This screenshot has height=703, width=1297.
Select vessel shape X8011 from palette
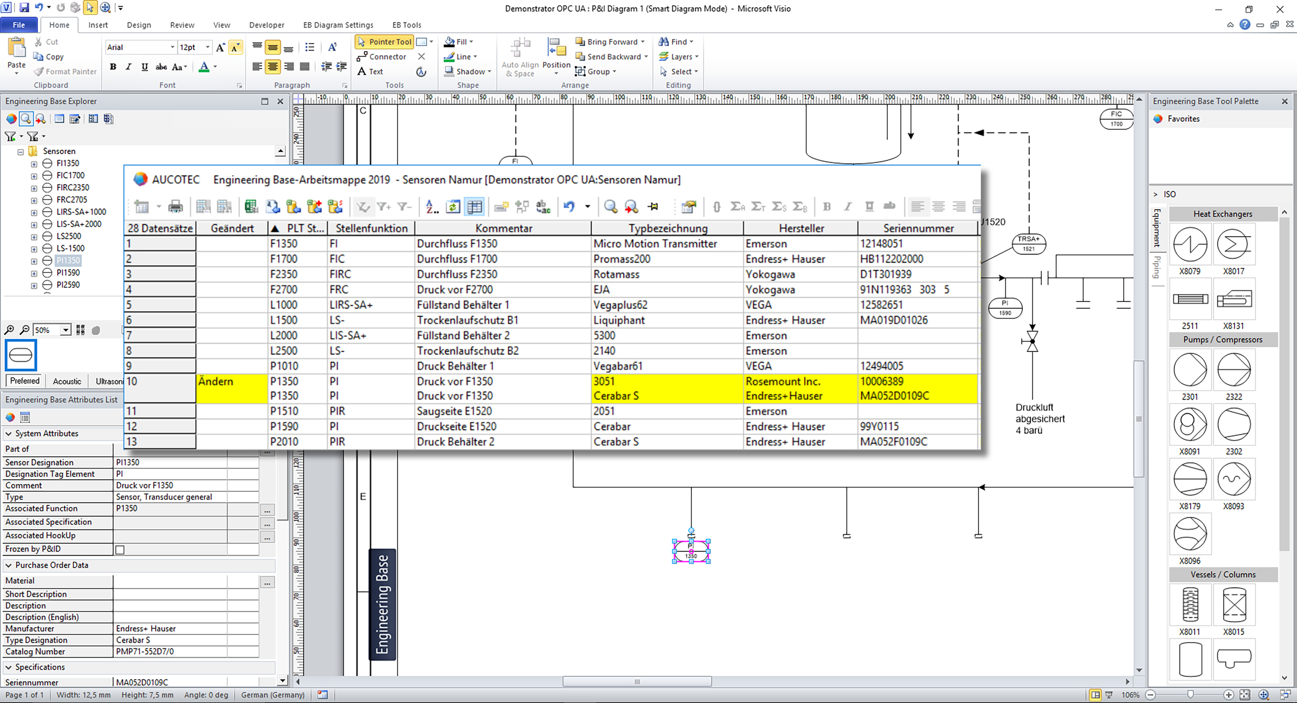click(x=1190, y=605)
